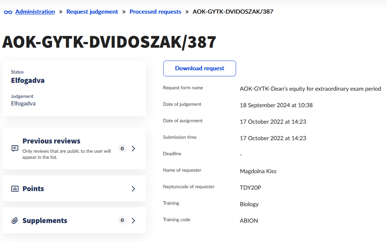Screen dimensions: 386x242
Task: Open Processed requests from the breadcrumb
Action: click(155, 12)
